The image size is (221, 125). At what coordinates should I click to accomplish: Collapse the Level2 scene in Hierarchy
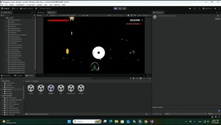(5, 18)
